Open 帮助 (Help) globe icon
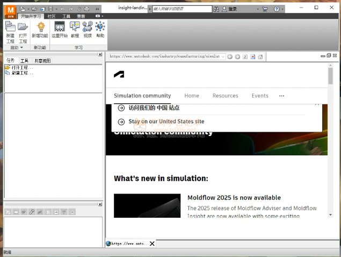Screen dimensions: 341x257 point(100,30)
